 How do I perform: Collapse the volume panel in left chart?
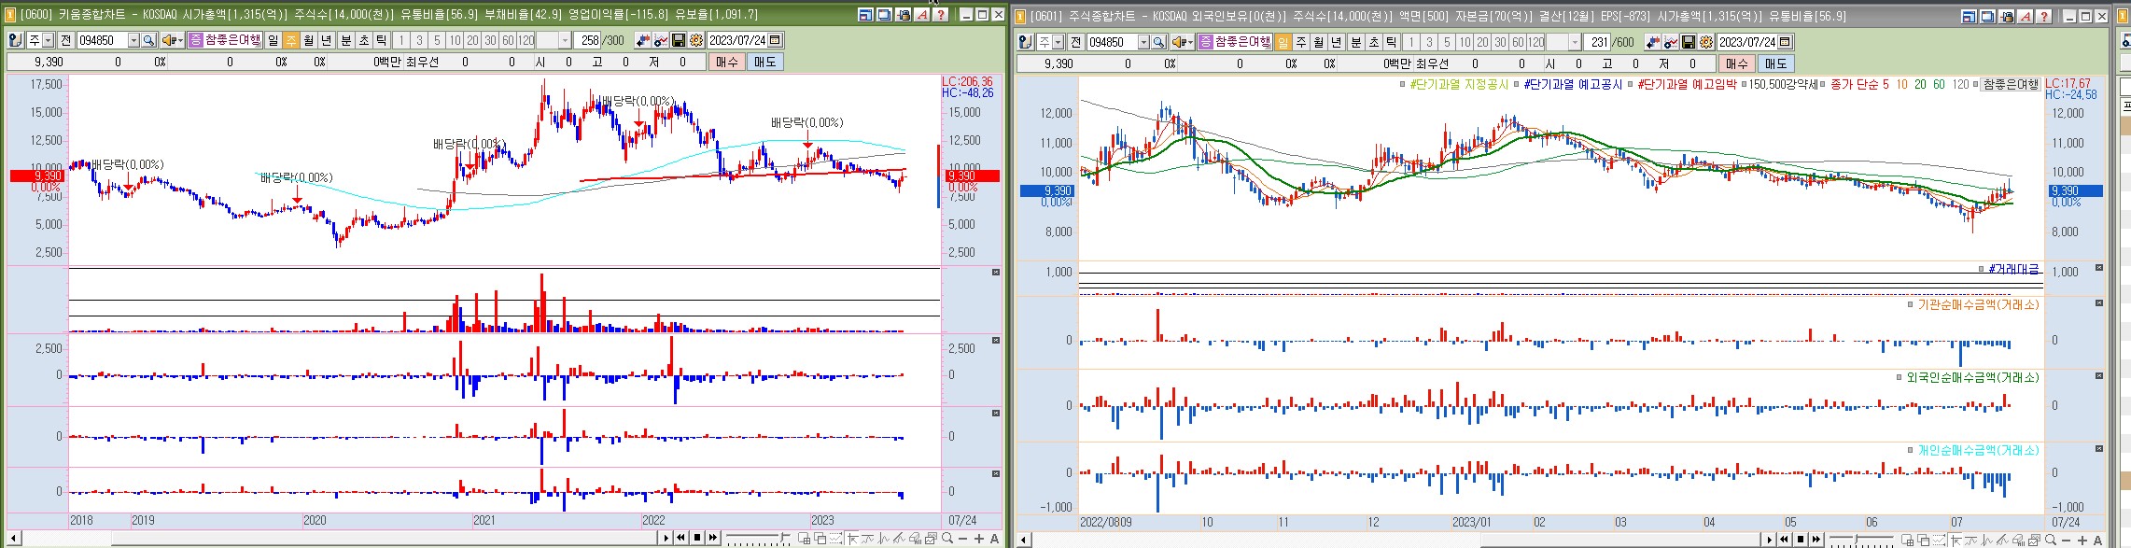click(995, 272)
